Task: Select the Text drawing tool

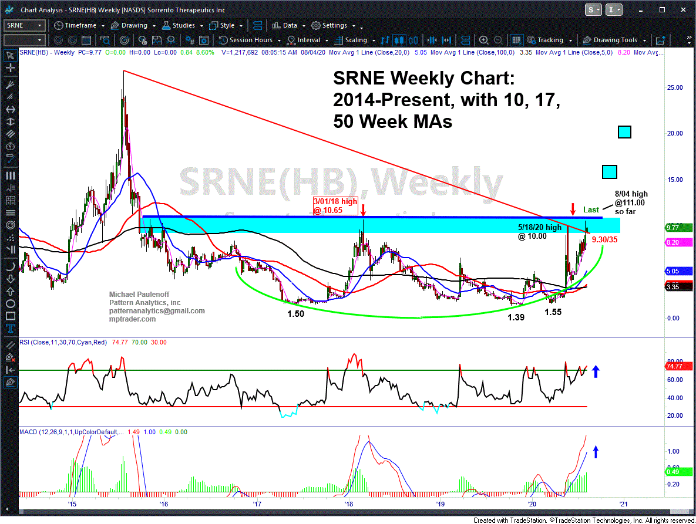Action: click(10, 329)
